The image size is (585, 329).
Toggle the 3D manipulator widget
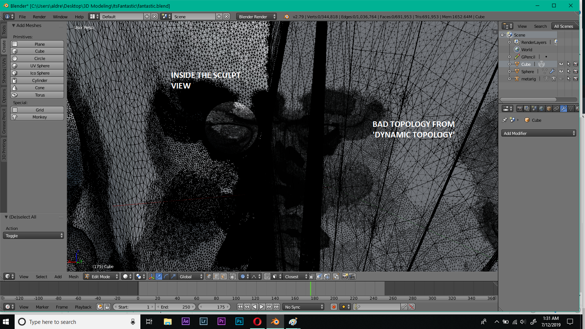pos(151,277)
